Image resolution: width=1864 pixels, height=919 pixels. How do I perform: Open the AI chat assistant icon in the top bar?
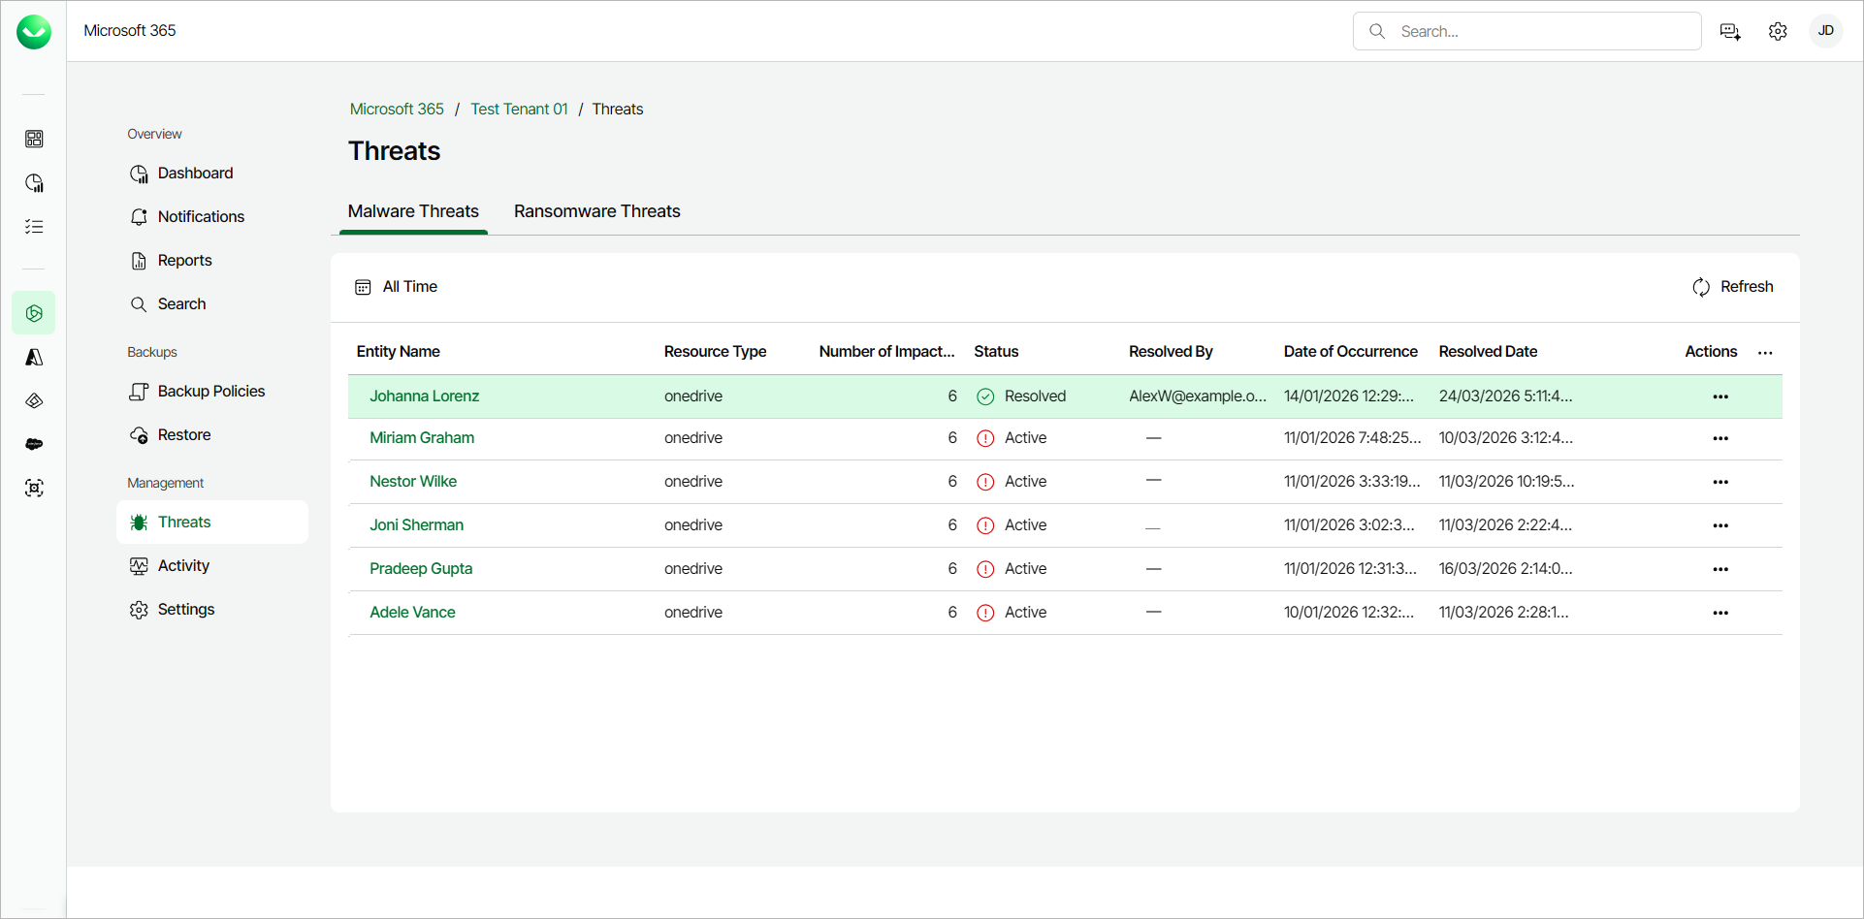point(1730,31)
